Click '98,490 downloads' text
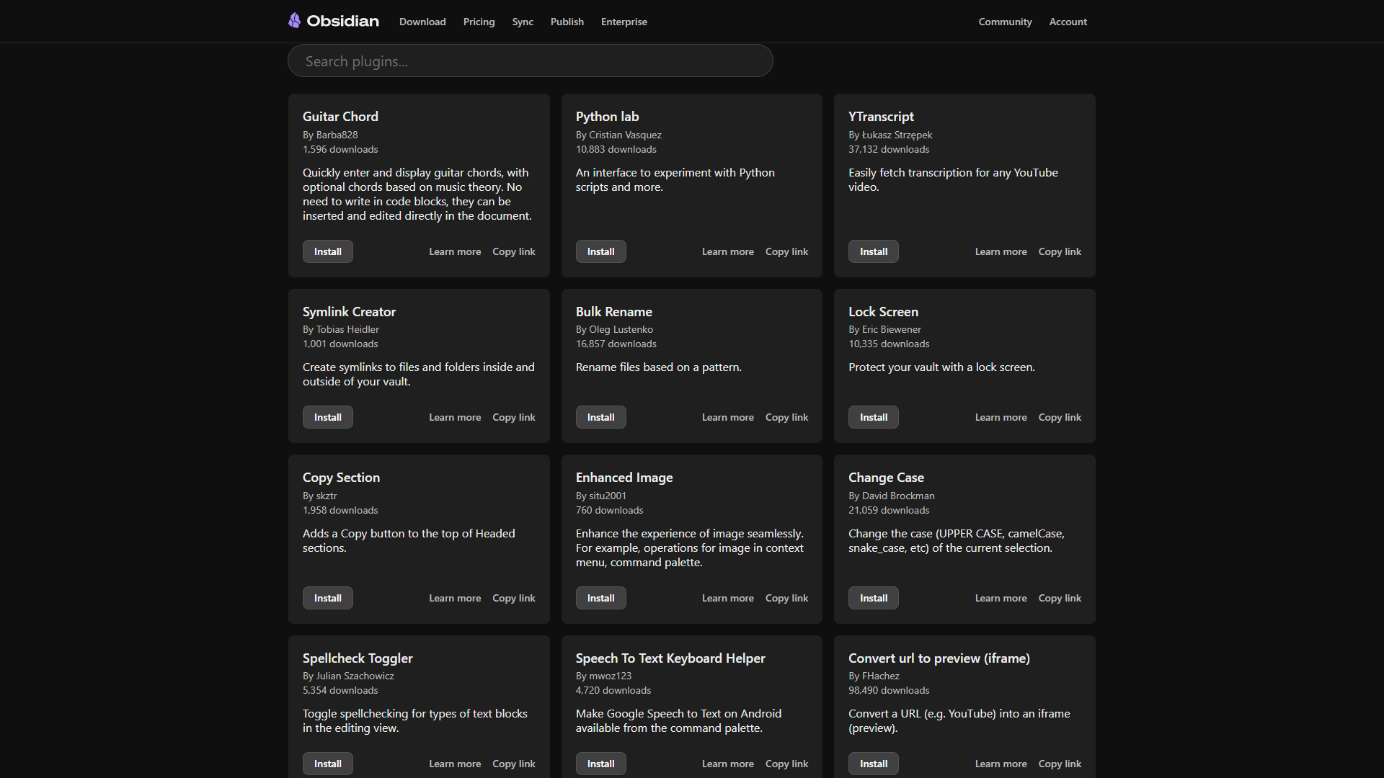The height and width of the screenshot is (778, 1384). tap(889, 690)
